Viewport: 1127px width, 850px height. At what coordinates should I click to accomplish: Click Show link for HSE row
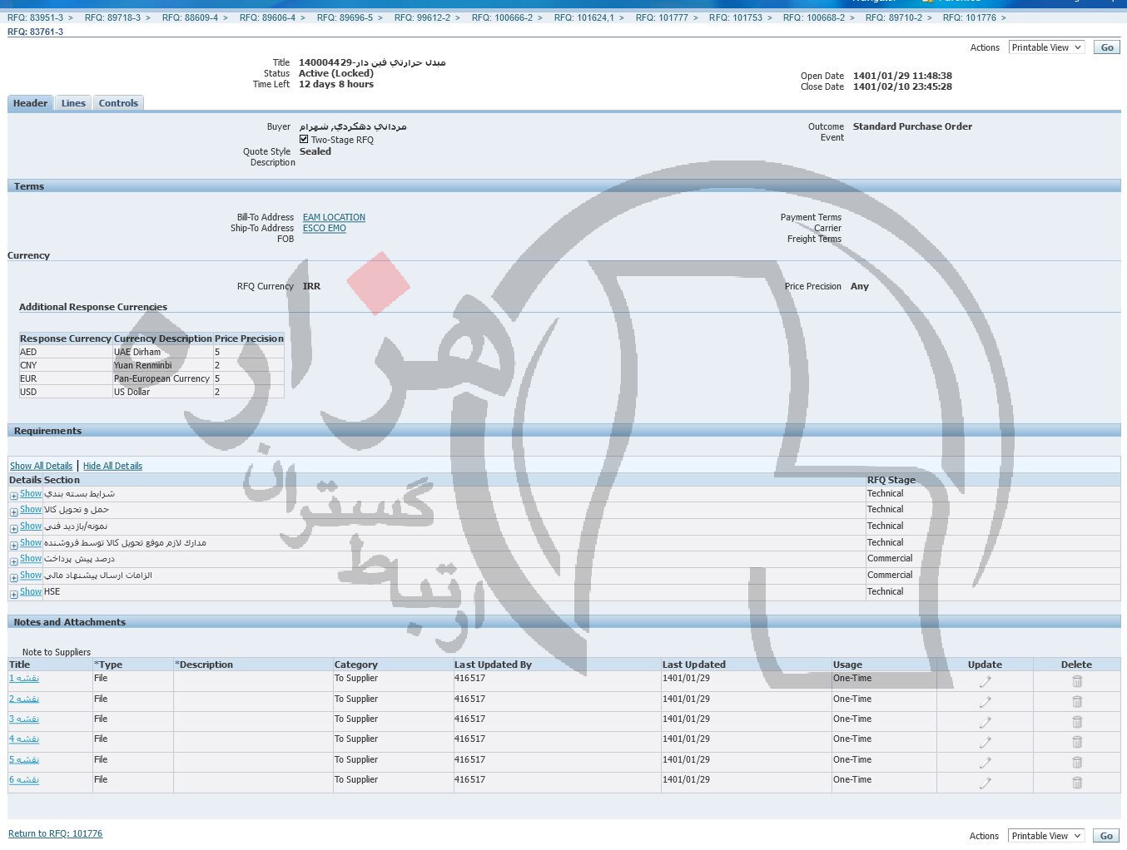pyautogui.click(x=31, y=591)
